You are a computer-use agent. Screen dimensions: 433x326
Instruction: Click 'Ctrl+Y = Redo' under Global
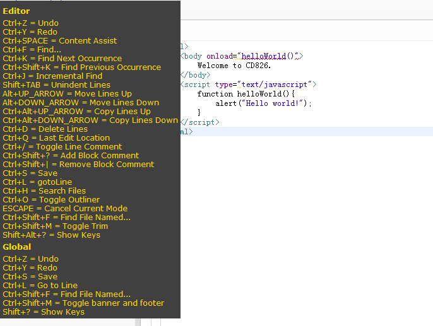[x=30, y=268]
